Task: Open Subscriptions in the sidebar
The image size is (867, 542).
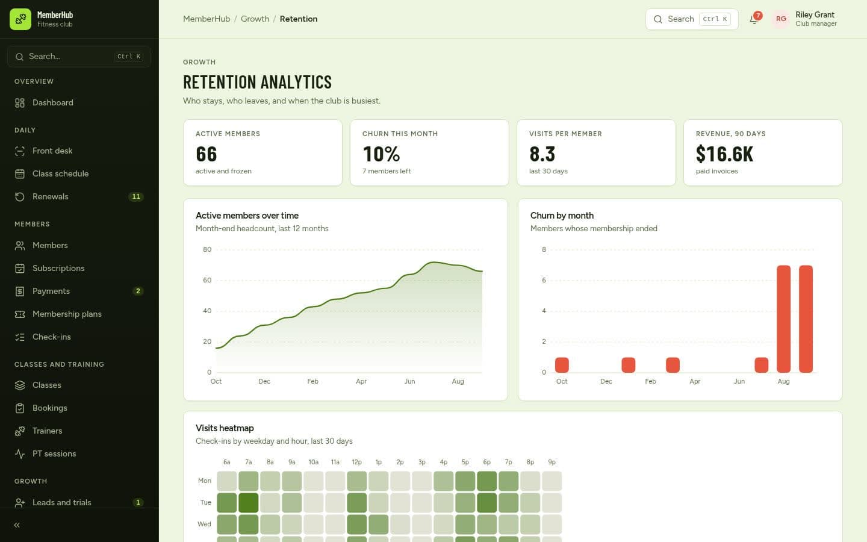Action: point(79,269)
